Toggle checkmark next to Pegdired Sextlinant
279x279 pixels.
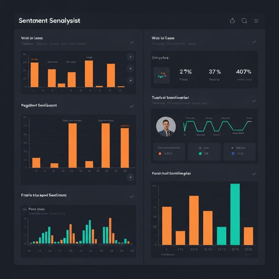132,106
